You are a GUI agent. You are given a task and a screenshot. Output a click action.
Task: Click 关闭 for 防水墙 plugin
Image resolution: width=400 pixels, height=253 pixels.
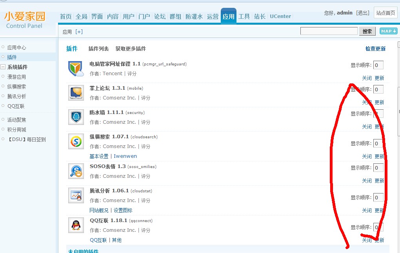367,127
